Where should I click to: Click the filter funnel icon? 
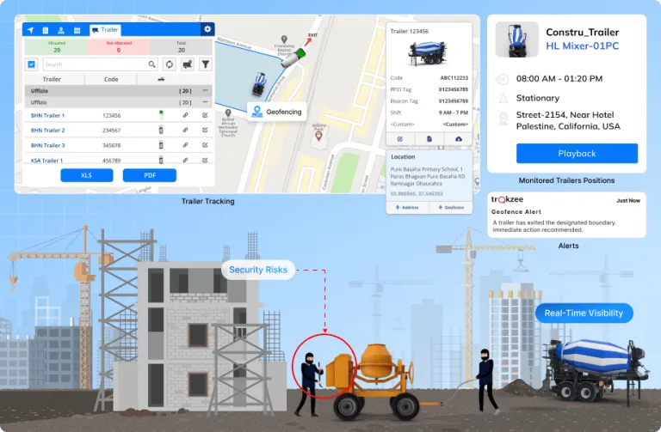click(206, 64)
